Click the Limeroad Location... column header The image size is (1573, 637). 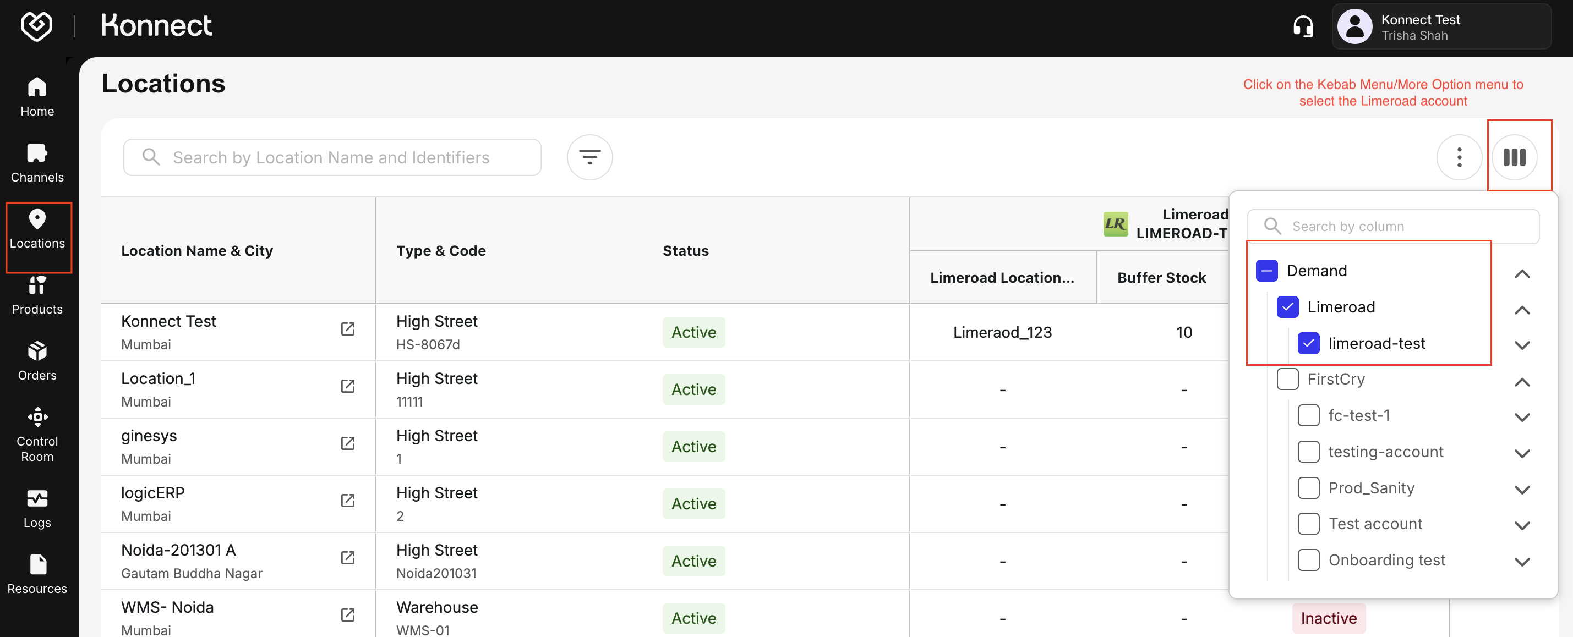[x=1002, y=278]
